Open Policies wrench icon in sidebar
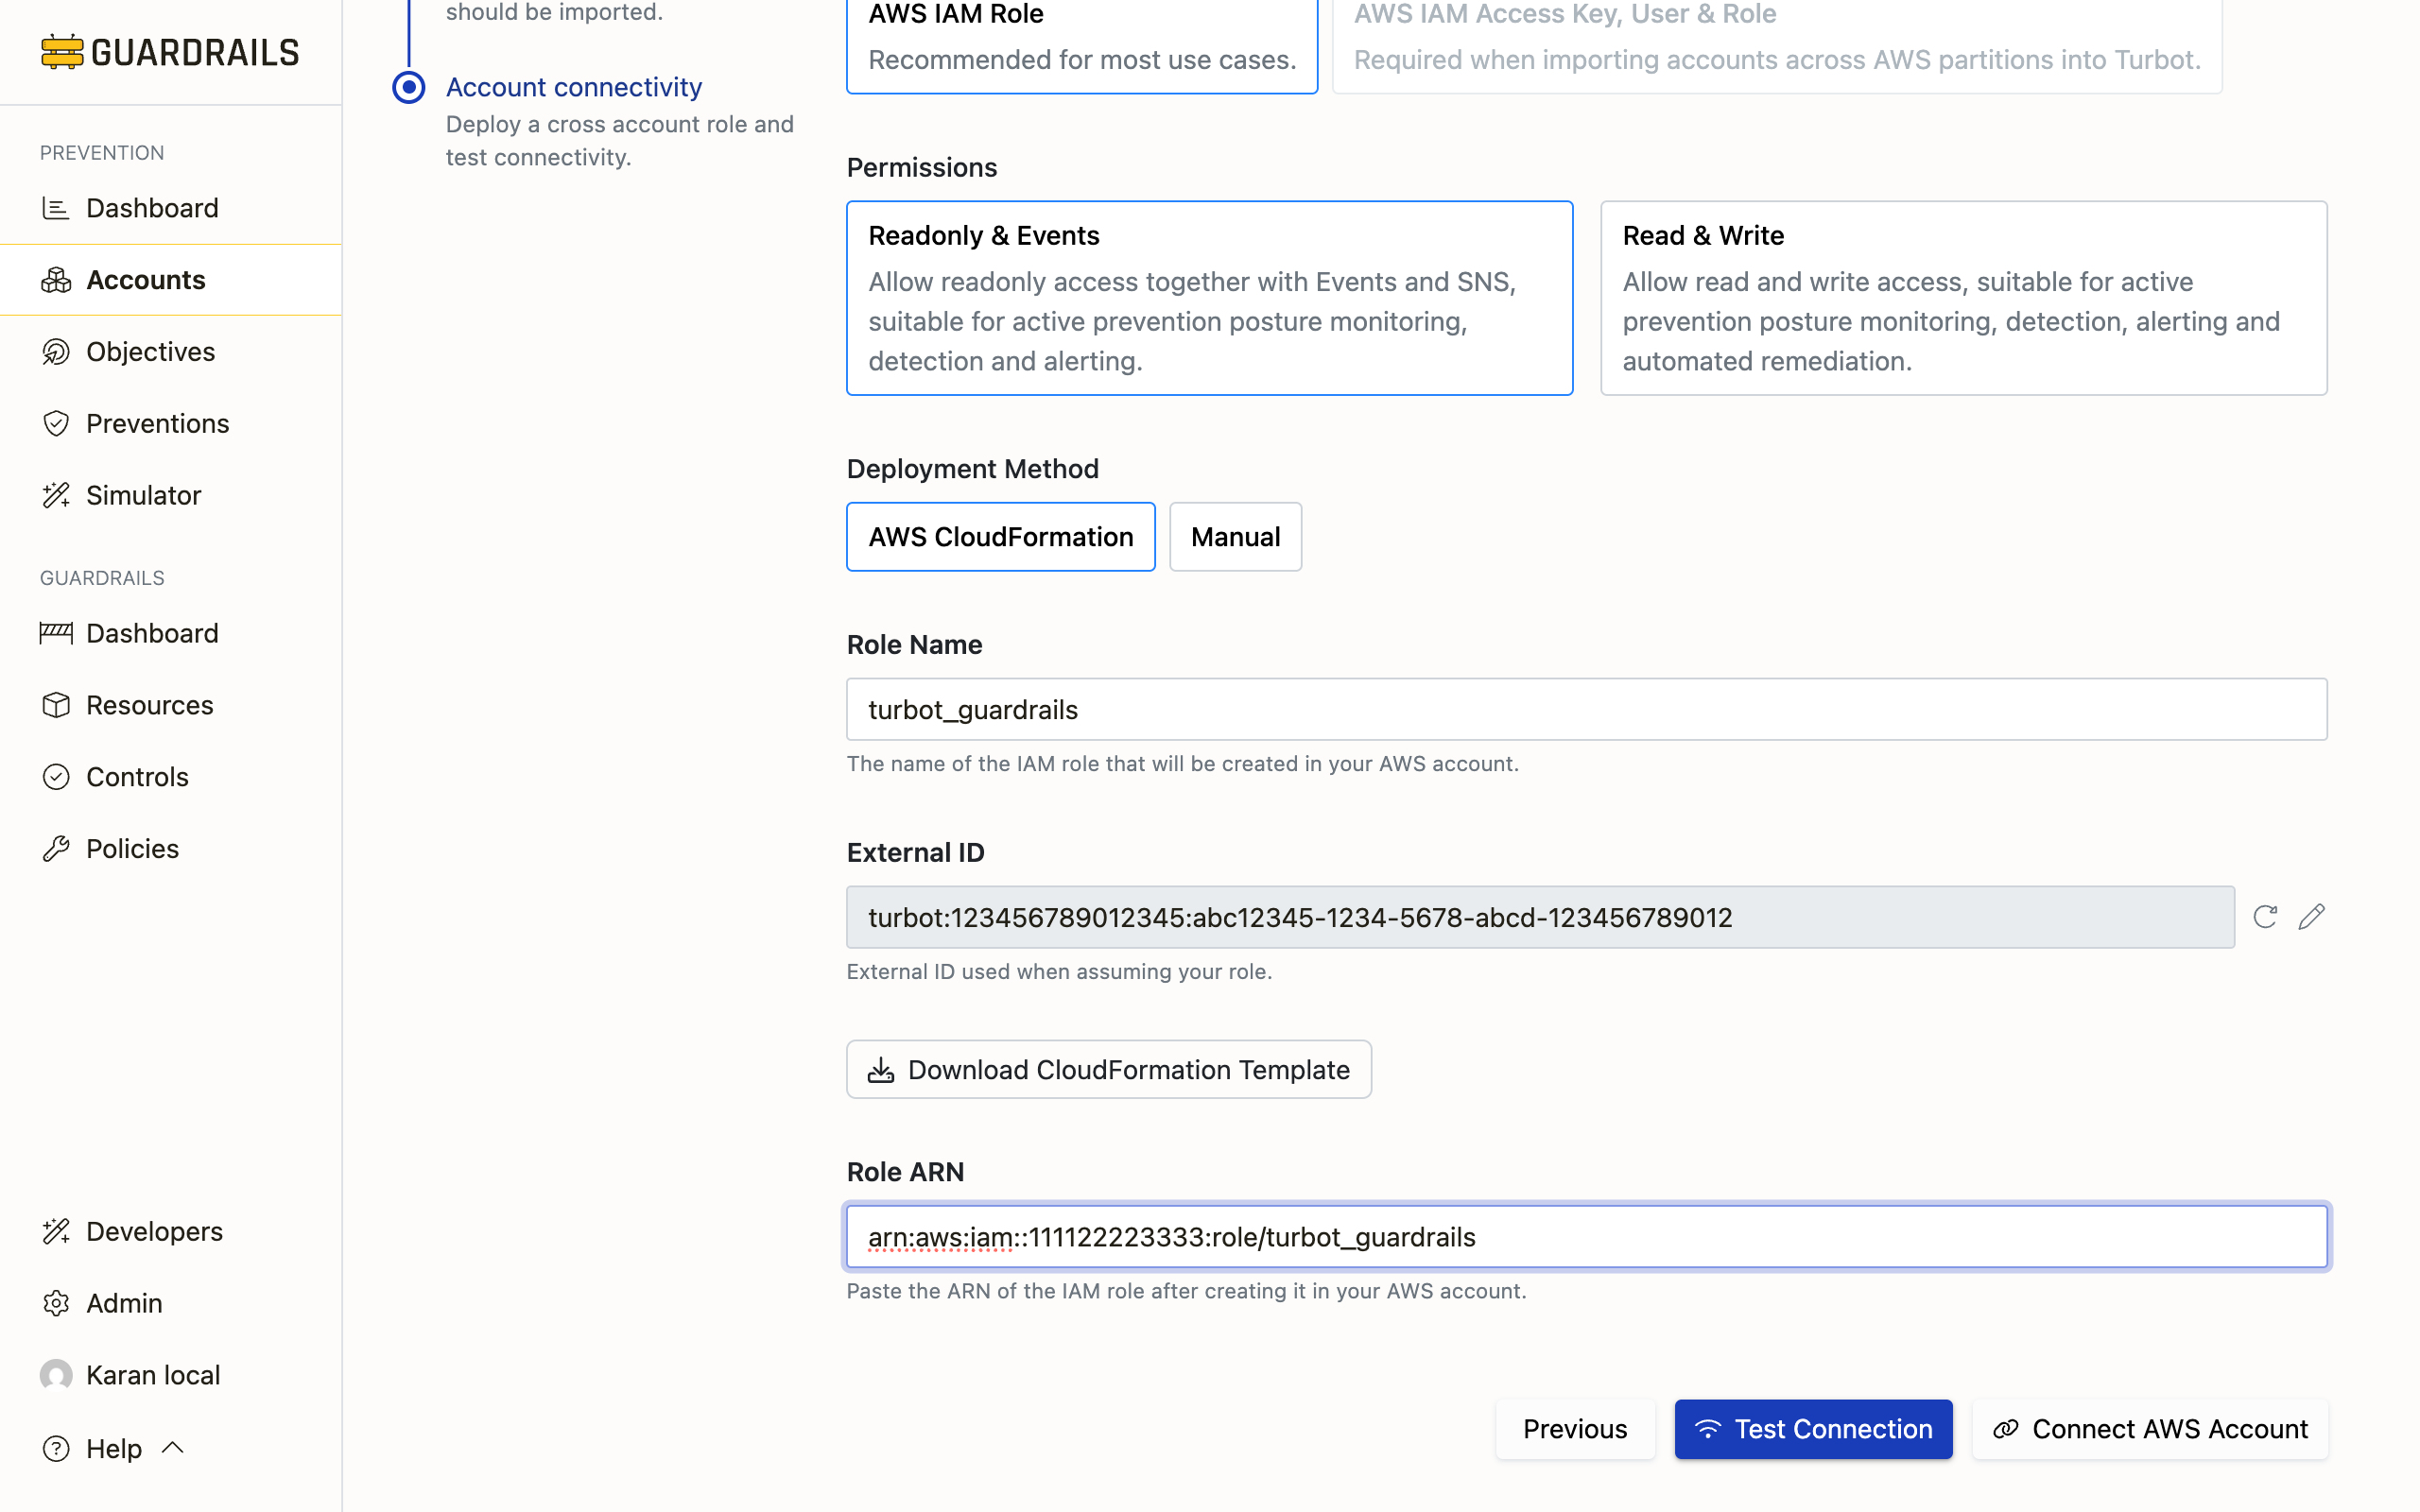 coord(56,849)
